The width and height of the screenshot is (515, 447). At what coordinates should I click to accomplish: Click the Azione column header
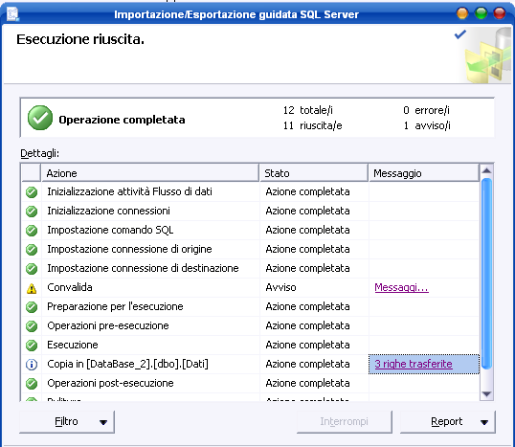point(150,173)
